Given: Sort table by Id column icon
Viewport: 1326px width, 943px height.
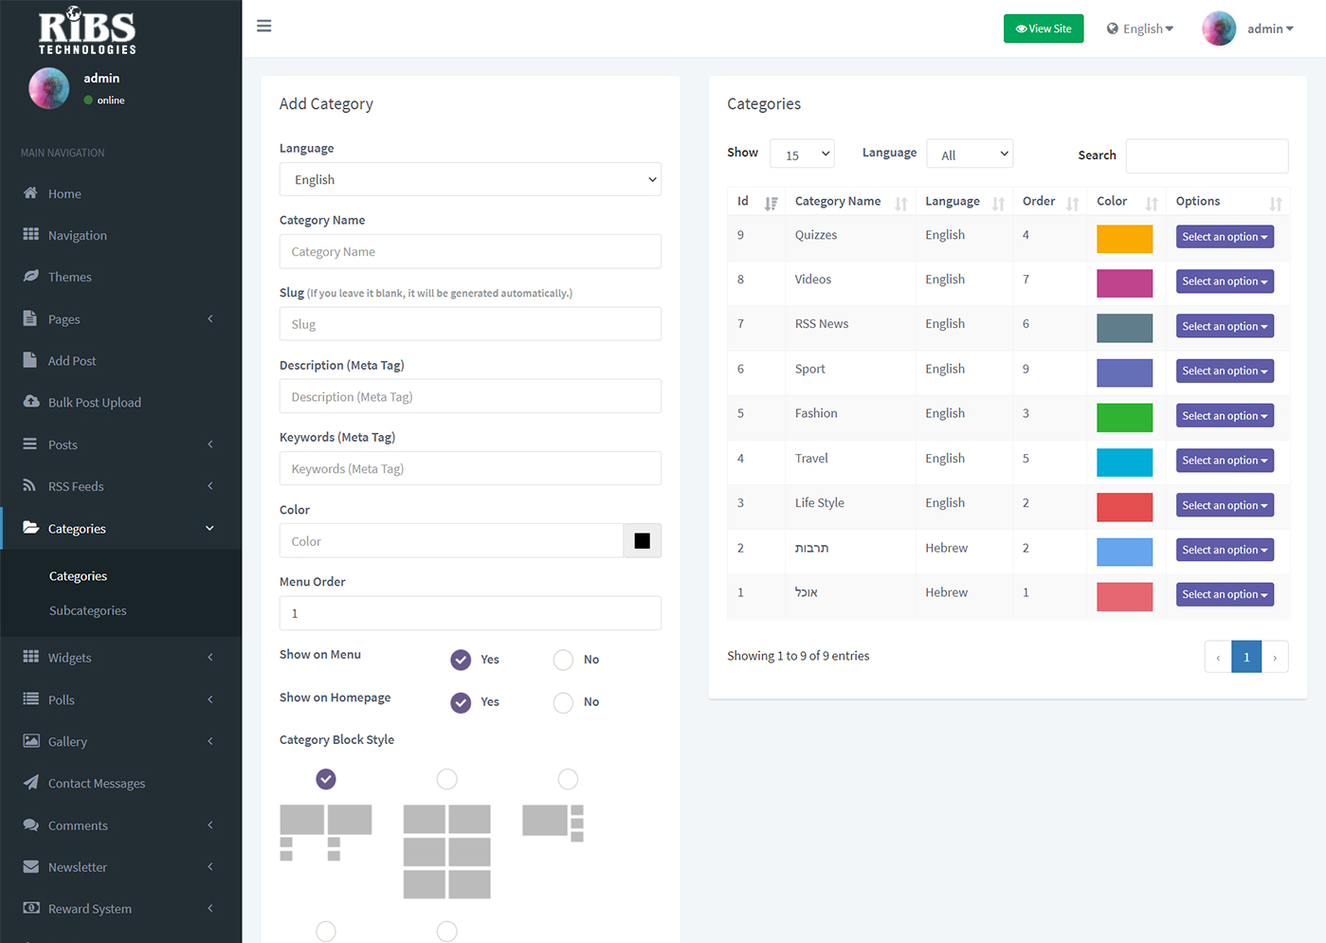Looking at the screenshot, I should point(771,203).
